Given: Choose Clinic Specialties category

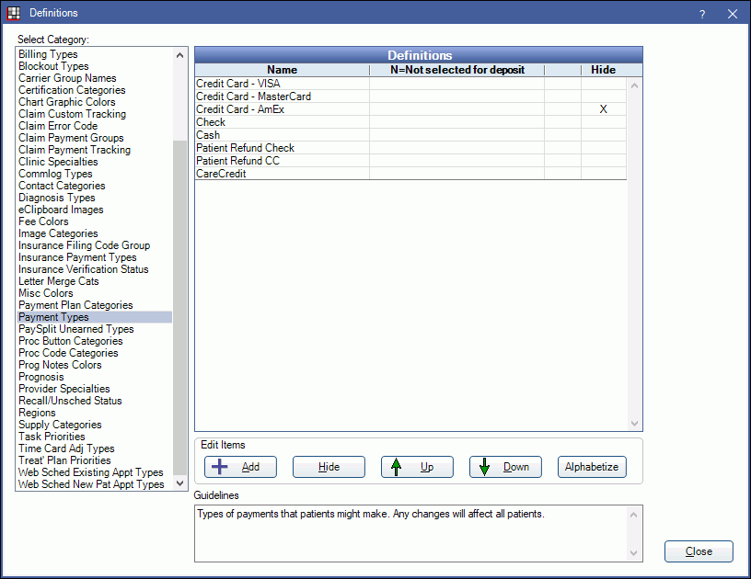Looking at the screenshot, I should [95, 162].
